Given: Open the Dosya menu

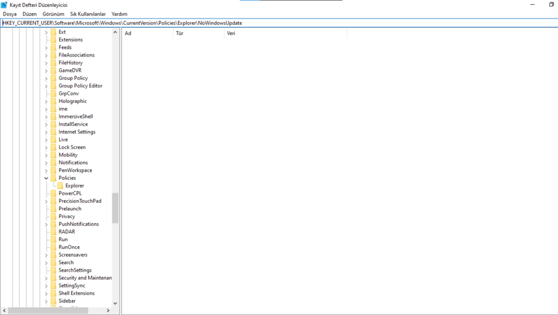Looking at the screenshot, I should [x=9, y=14].
